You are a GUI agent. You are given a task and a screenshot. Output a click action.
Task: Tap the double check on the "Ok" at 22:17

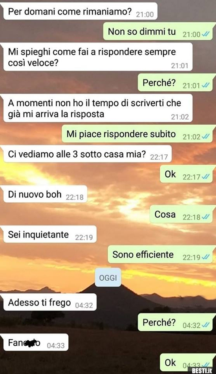(x=205, y=177)
